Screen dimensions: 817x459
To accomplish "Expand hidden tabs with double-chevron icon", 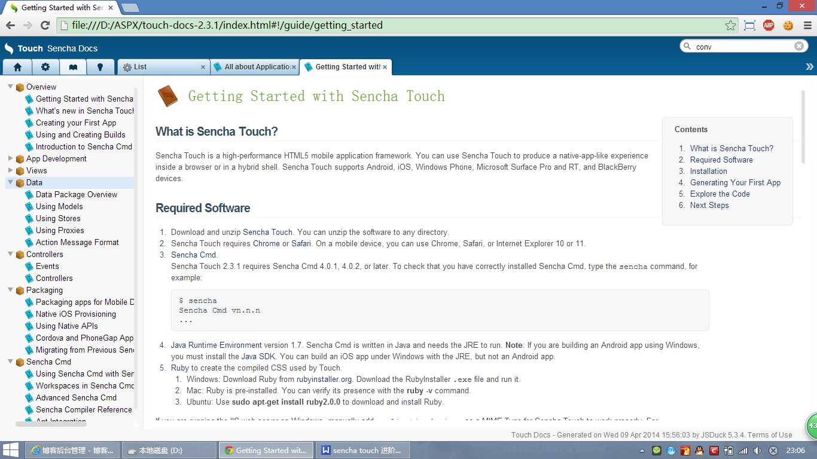I will [810, 67].
